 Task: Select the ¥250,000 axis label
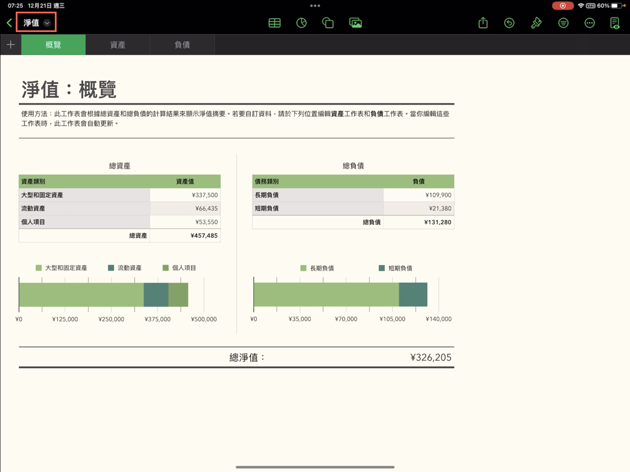(111, 319)
